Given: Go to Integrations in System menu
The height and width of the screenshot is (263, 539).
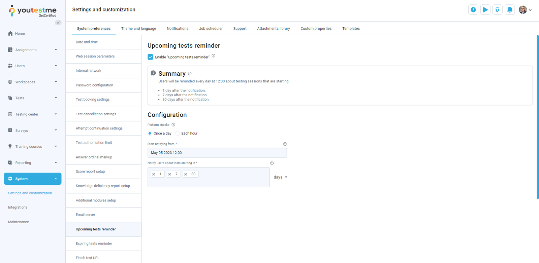Looking at the screenshot, I should point(18,208).
